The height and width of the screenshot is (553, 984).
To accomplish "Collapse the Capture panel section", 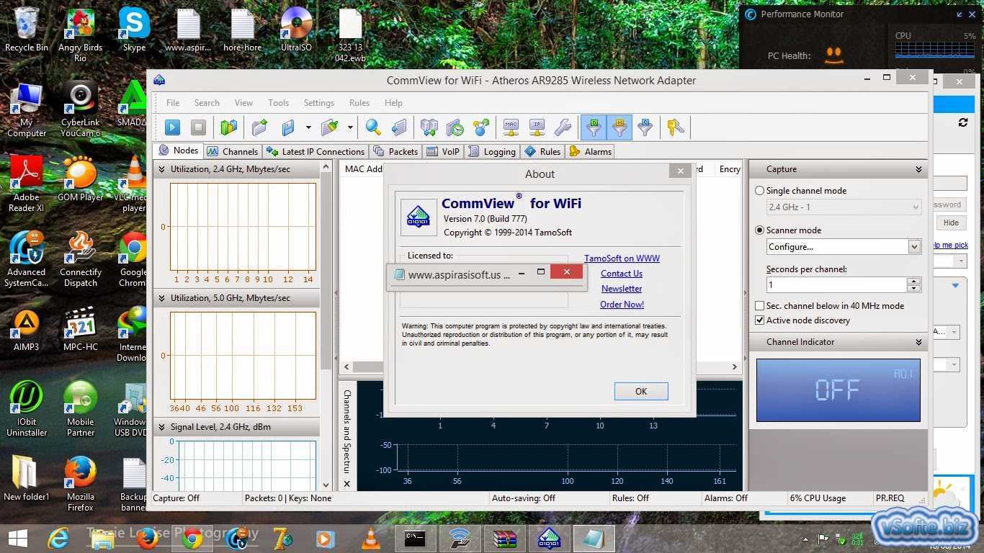I will [x=918, y=169].
